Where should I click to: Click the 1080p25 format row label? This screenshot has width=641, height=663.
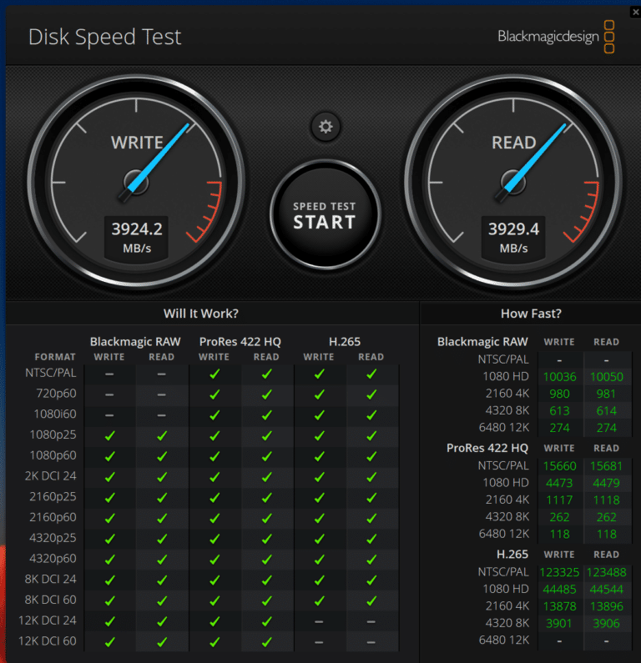[x=53, y=434]
